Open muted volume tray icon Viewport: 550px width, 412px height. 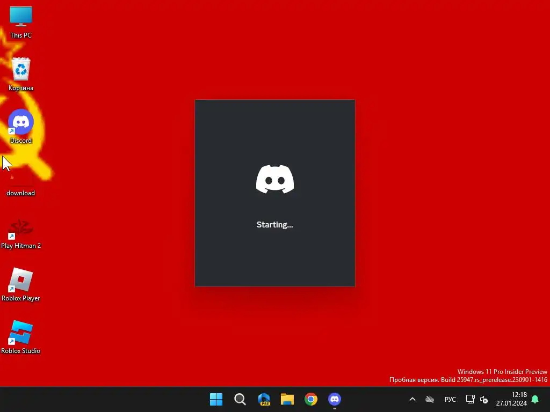coord(484,399)
